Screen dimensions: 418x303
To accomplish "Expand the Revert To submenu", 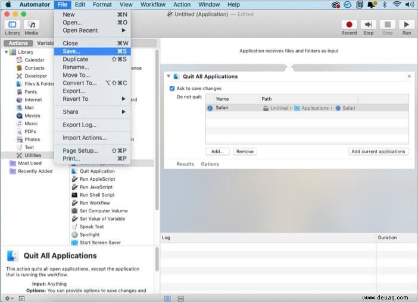I will [92, 99].
